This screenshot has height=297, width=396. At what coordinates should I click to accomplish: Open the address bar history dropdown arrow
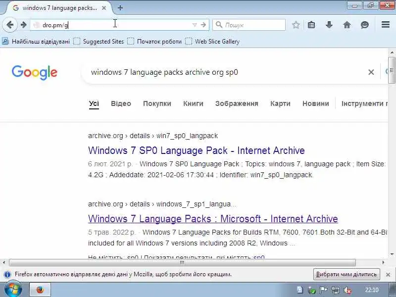click(194, 25)
